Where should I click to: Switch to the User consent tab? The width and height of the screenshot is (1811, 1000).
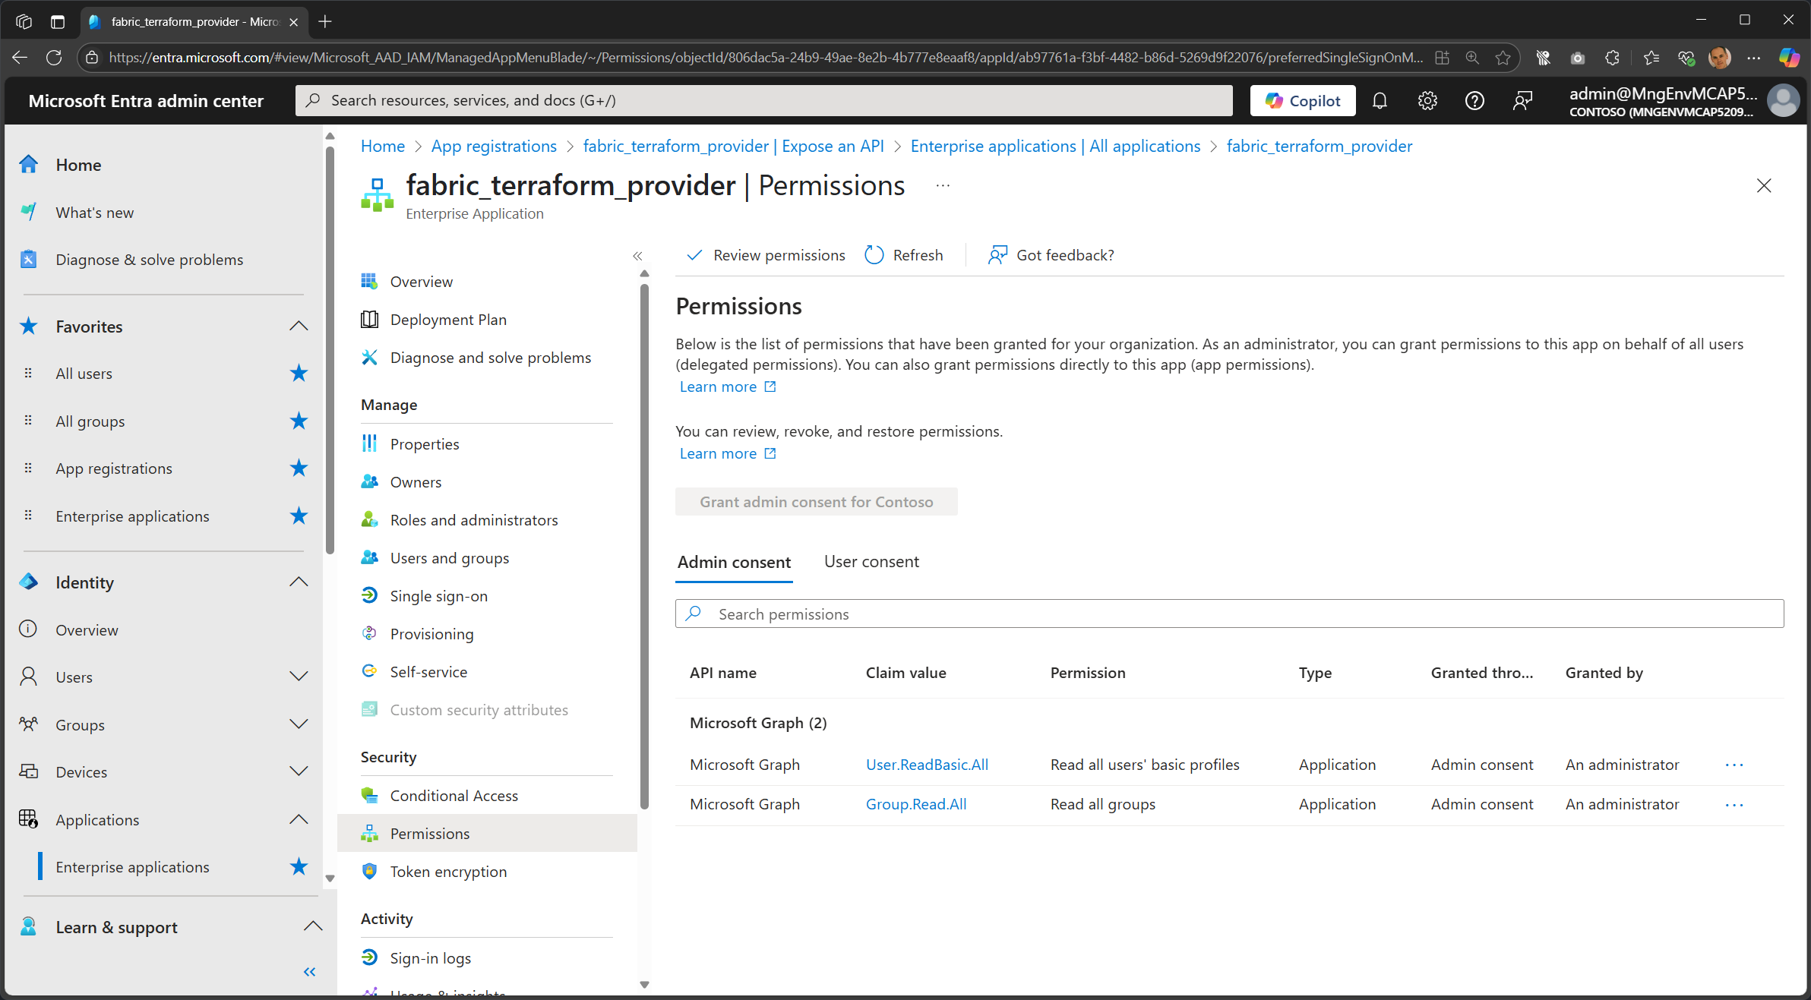click(x=871, y=561)
